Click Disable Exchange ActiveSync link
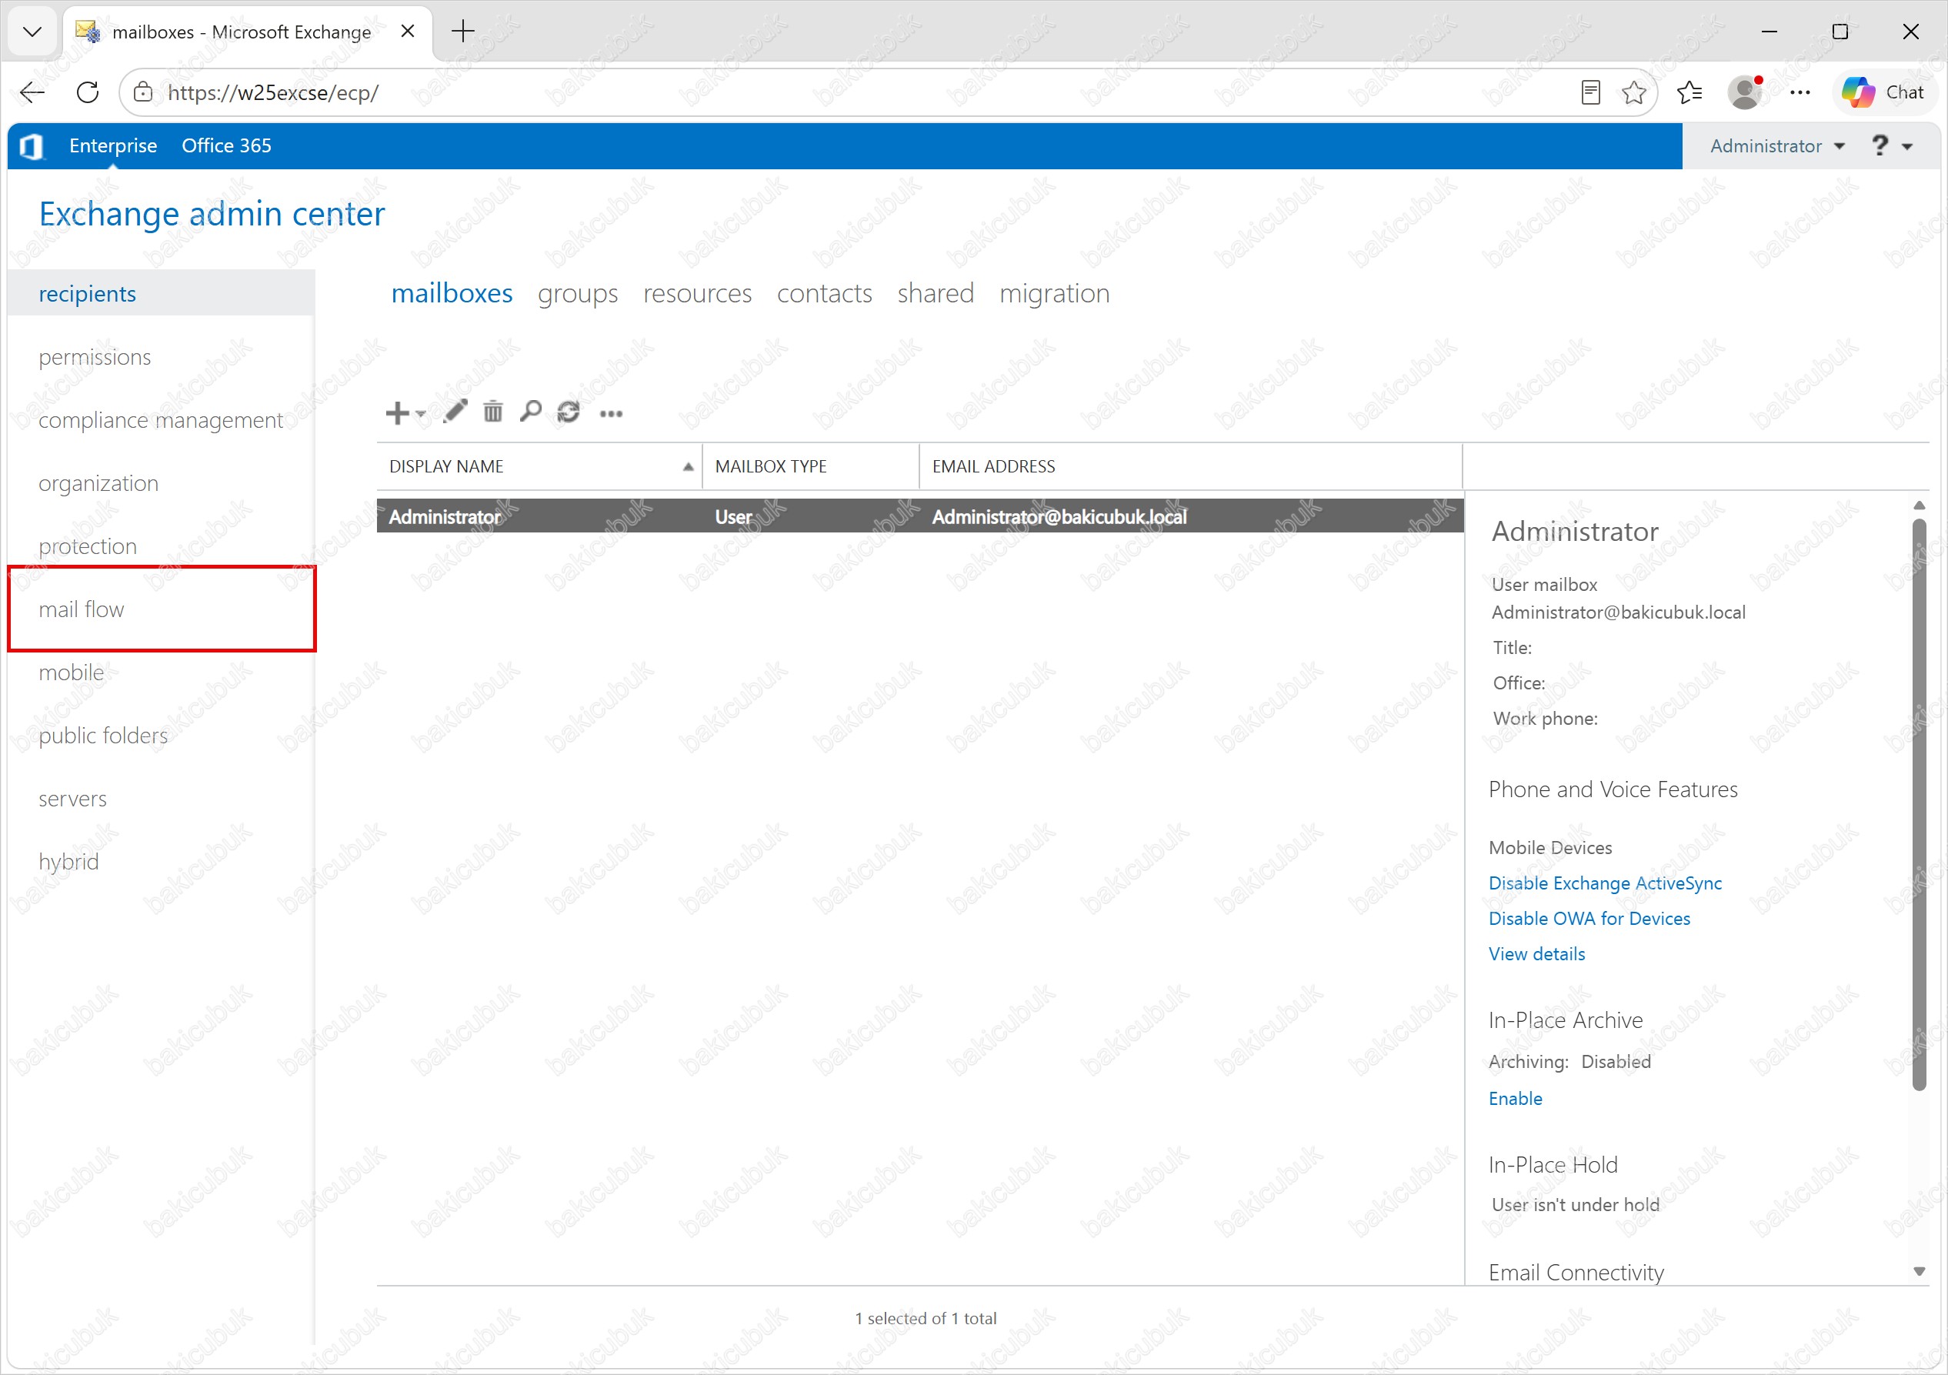 point(1605,883)
